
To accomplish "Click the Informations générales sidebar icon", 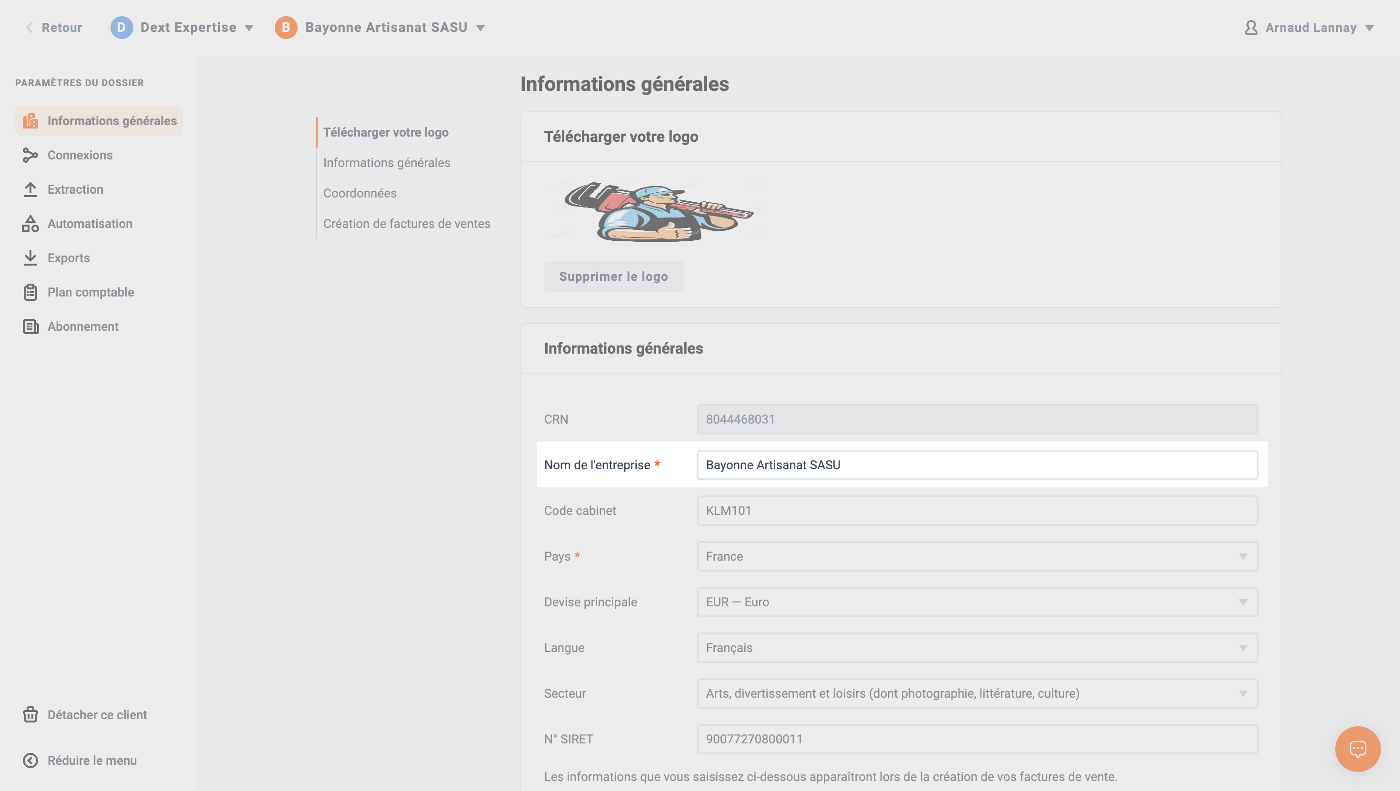I will pos(30,120).
